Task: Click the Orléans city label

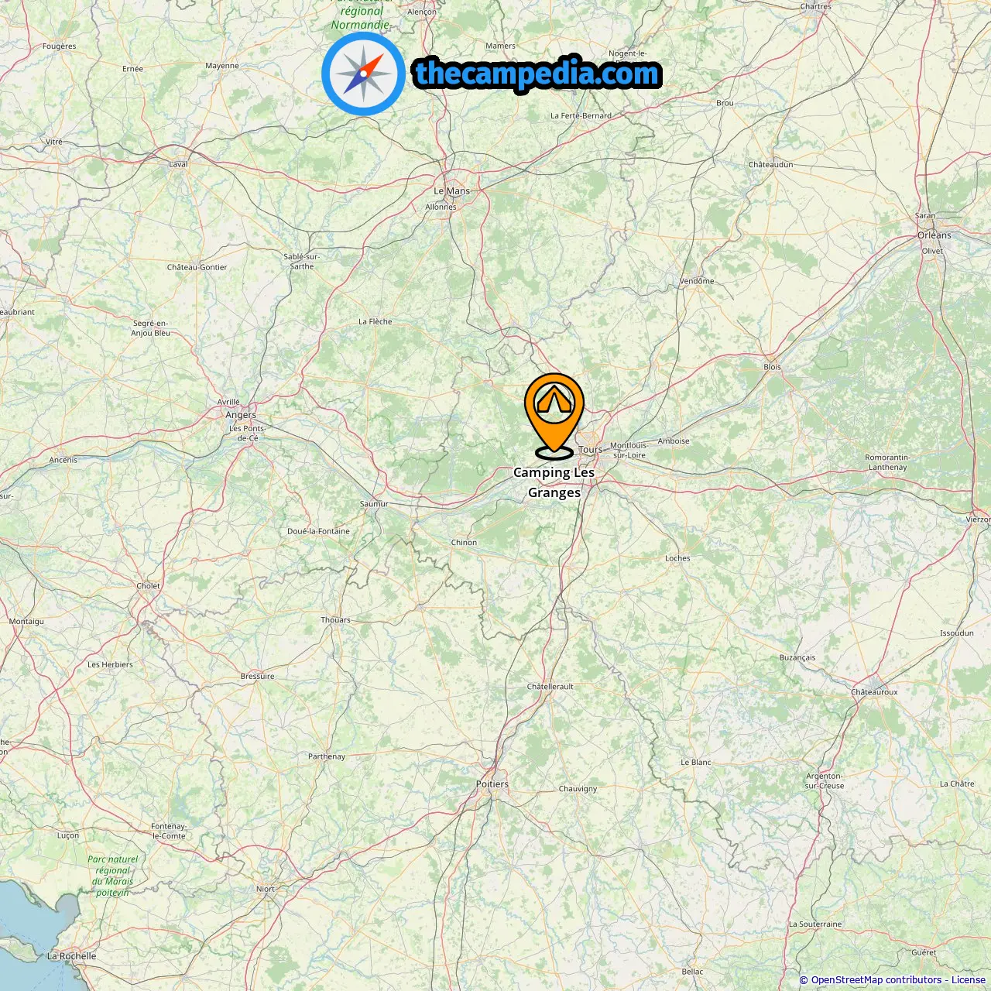Action: coord(934,235)
